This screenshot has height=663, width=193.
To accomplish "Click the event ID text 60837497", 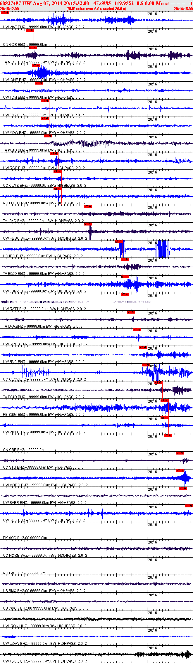I will click(x=10, y=3).
